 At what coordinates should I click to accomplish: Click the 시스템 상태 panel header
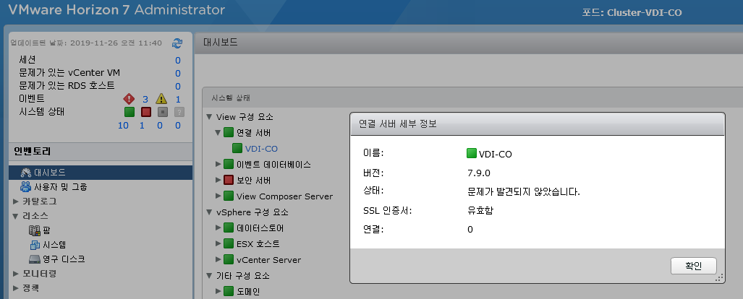pyautogui.click(x=232, y=98)
